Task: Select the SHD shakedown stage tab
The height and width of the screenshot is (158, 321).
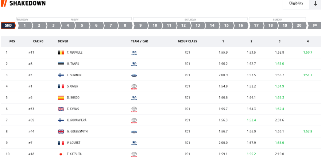Action: (8, 26)
